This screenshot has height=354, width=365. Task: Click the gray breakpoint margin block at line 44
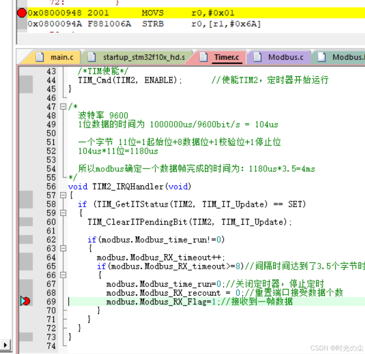26,80
